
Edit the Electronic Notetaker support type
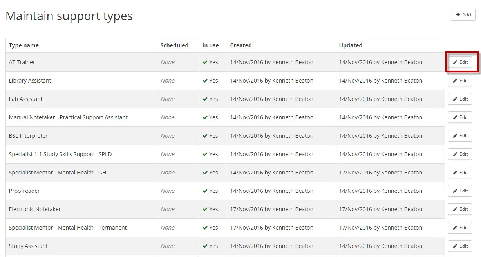460,209
